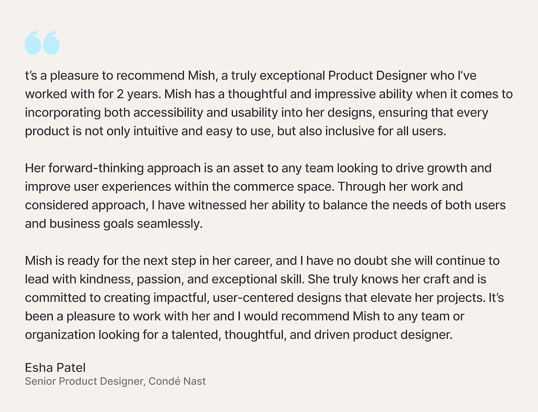Click the name Esha Patel
Screen dimensions: 538x412
[x=55, y=368]
